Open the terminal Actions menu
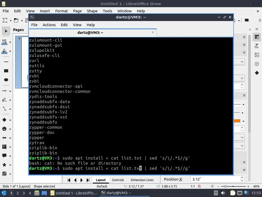Screen dimensions: 262x197 coord(49,25)
